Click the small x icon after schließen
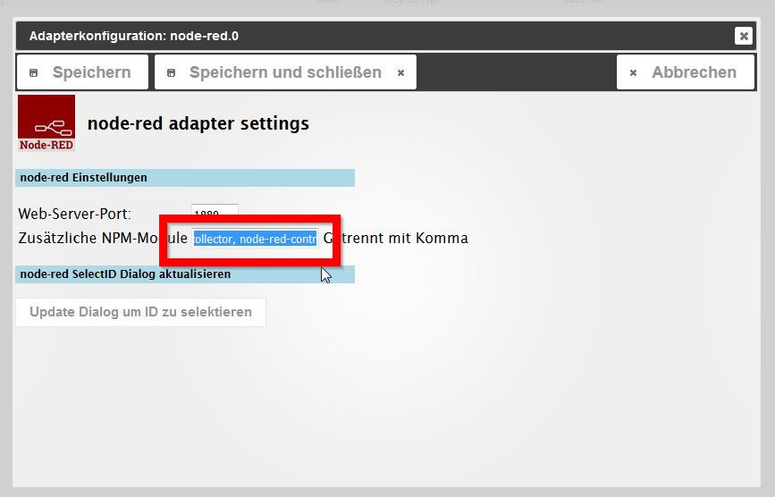Screen dimensions: 775x497 [400, 72]
